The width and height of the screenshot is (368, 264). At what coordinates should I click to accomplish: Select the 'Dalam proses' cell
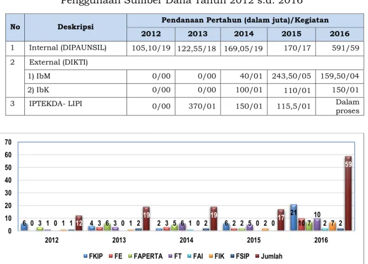[340, 106]
